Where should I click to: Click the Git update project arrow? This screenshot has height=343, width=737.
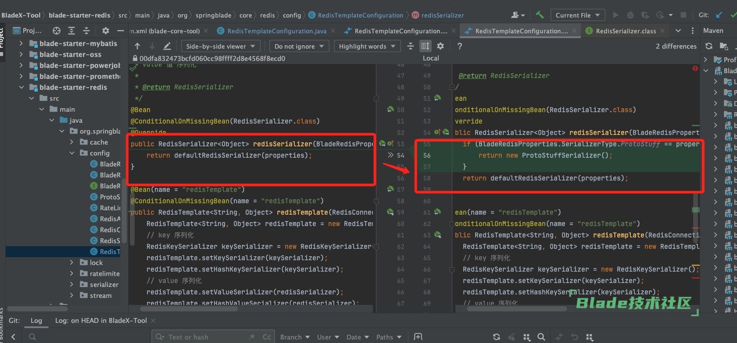tap(719, 15)
